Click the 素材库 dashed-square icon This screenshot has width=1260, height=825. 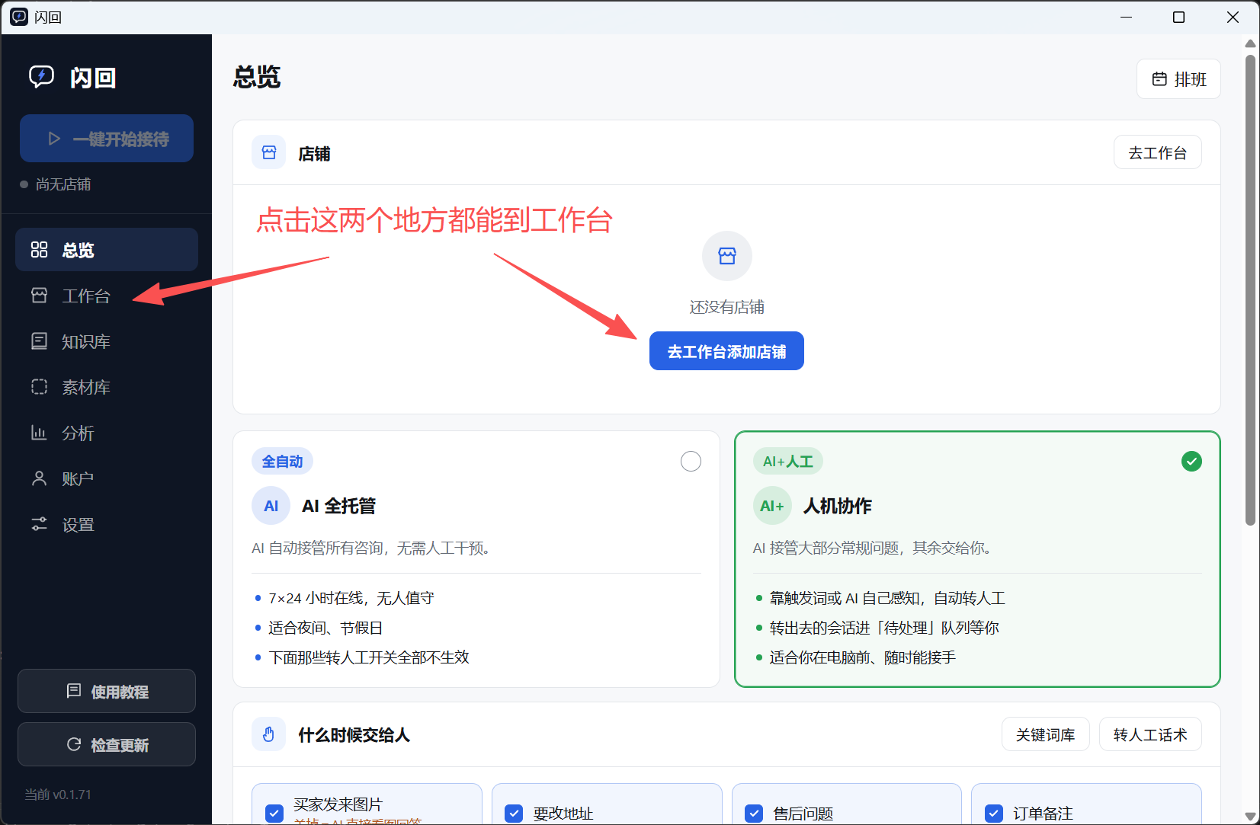point(39,387)
